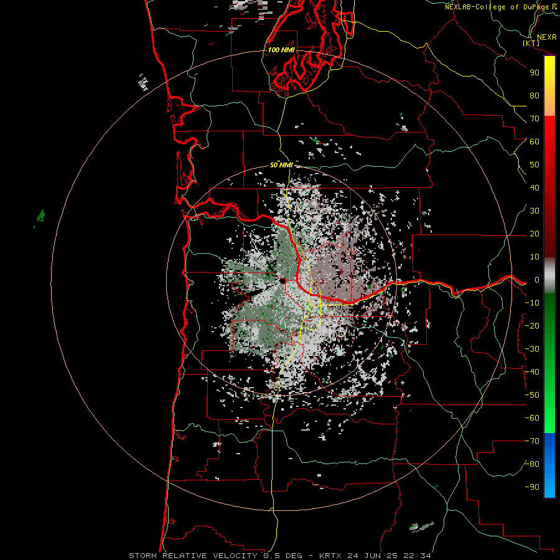Click the 20 value on velocity scale
The image size is (560, 560).
coord(534,234)
